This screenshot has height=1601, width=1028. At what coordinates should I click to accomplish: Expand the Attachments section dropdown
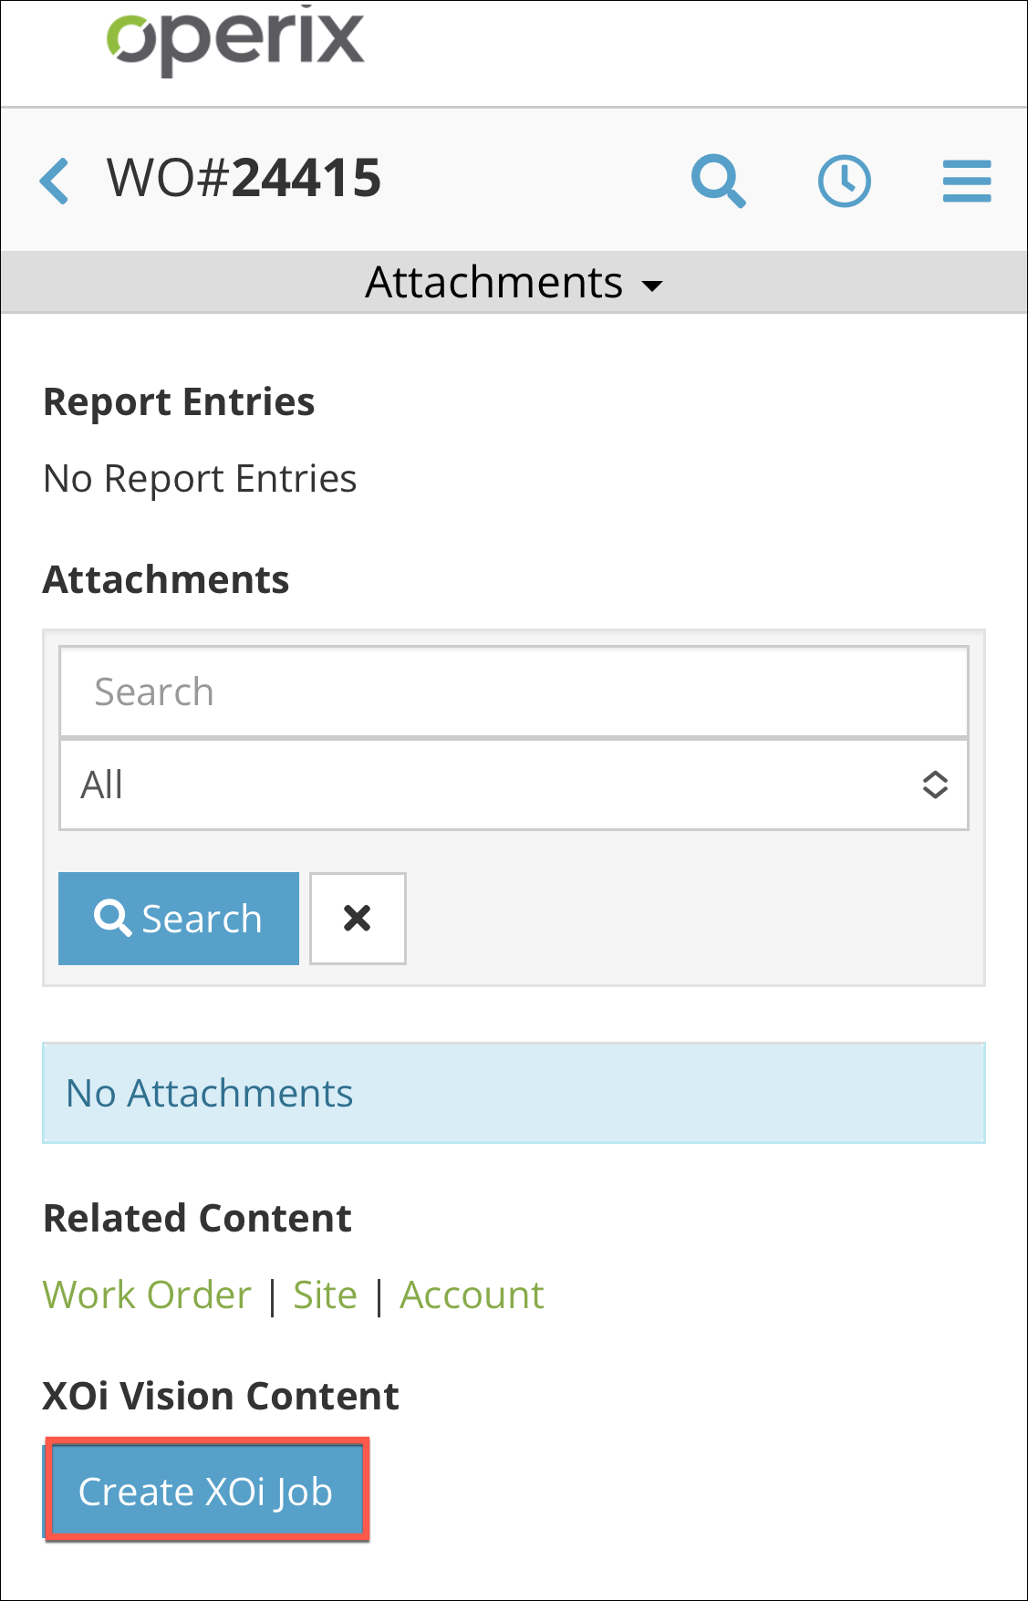click(x=514, y=283)
